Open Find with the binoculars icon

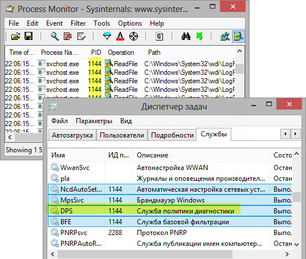186,37
